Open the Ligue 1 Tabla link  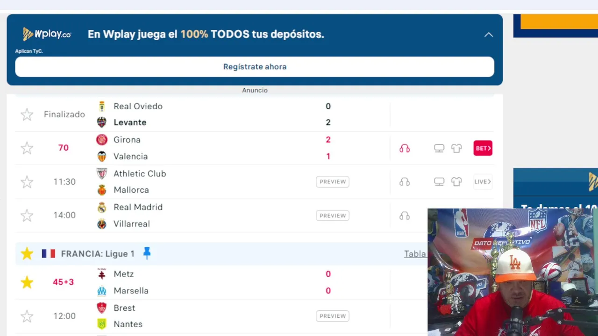[x=415, y=254]
